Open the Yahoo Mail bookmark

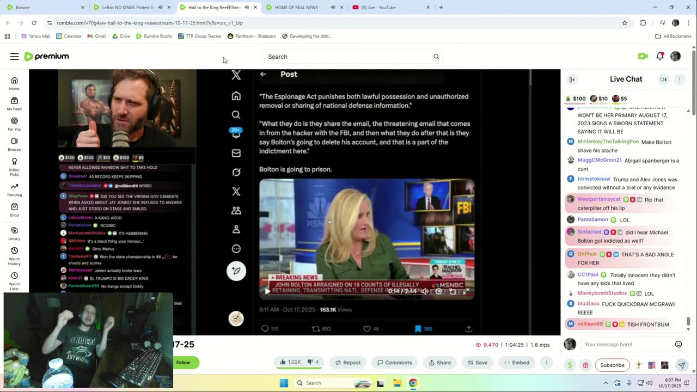35,36
